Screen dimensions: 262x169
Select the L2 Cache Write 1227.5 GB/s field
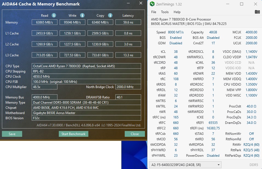[72, 44]
